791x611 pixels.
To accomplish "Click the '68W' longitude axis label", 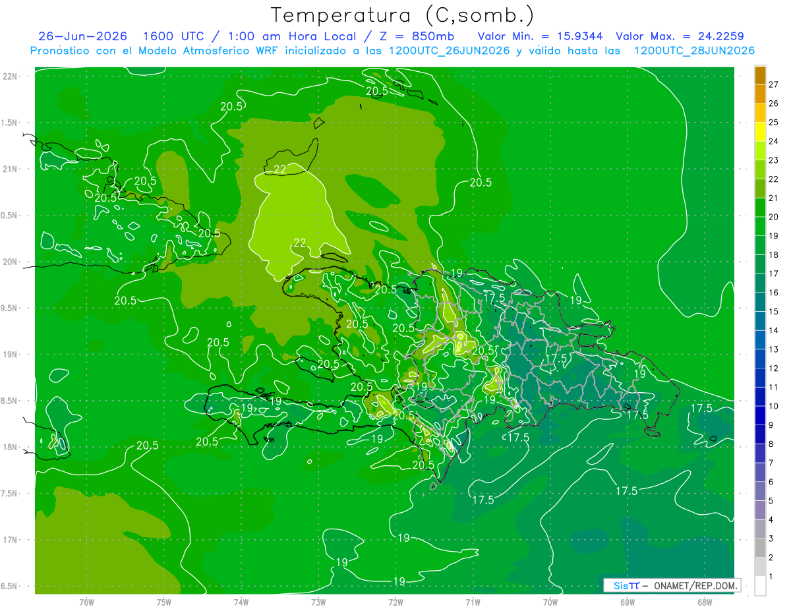I will pos(705,602).
